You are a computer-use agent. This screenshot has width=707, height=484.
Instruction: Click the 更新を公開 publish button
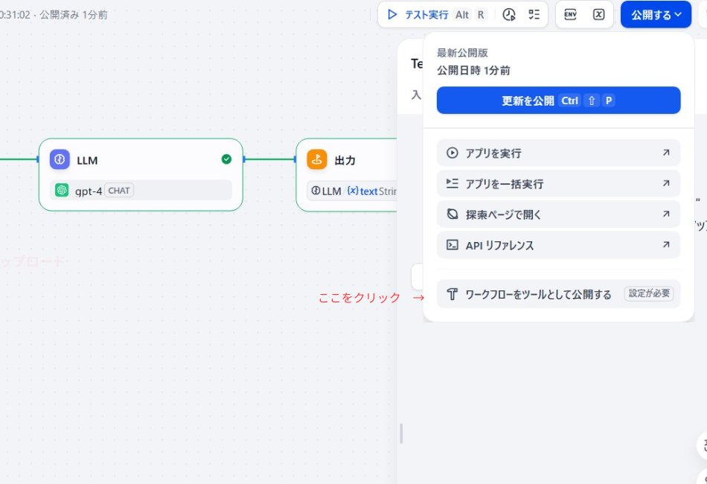558,100
